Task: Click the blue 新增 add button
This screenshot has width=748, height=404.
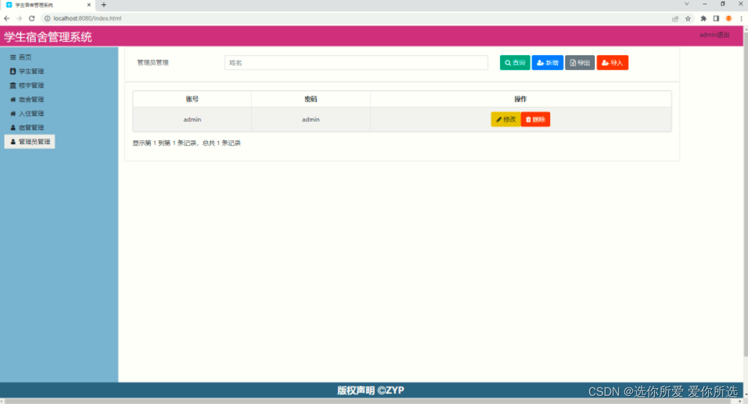Action: pos(547,63)
